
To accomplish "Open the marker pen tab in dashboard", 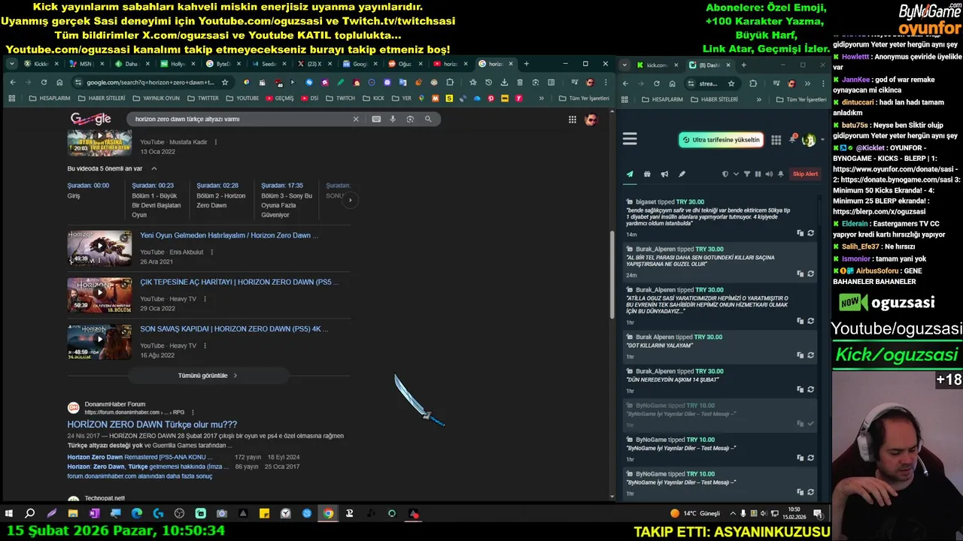I will tap(682, 174).
